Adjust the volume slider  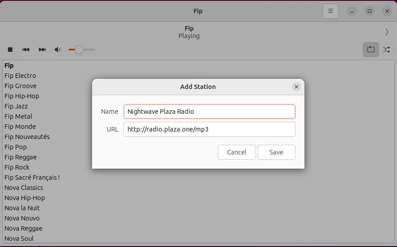79,50
